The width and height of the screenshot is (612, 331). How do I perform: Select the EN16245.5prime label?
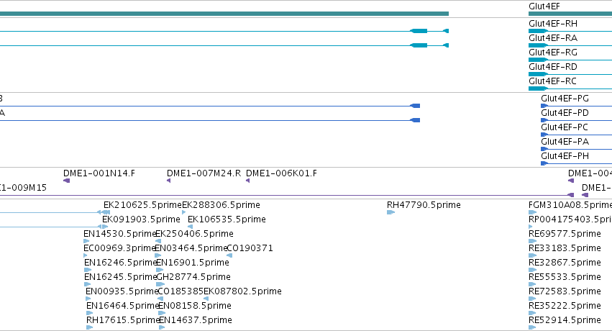click(121, 277)
